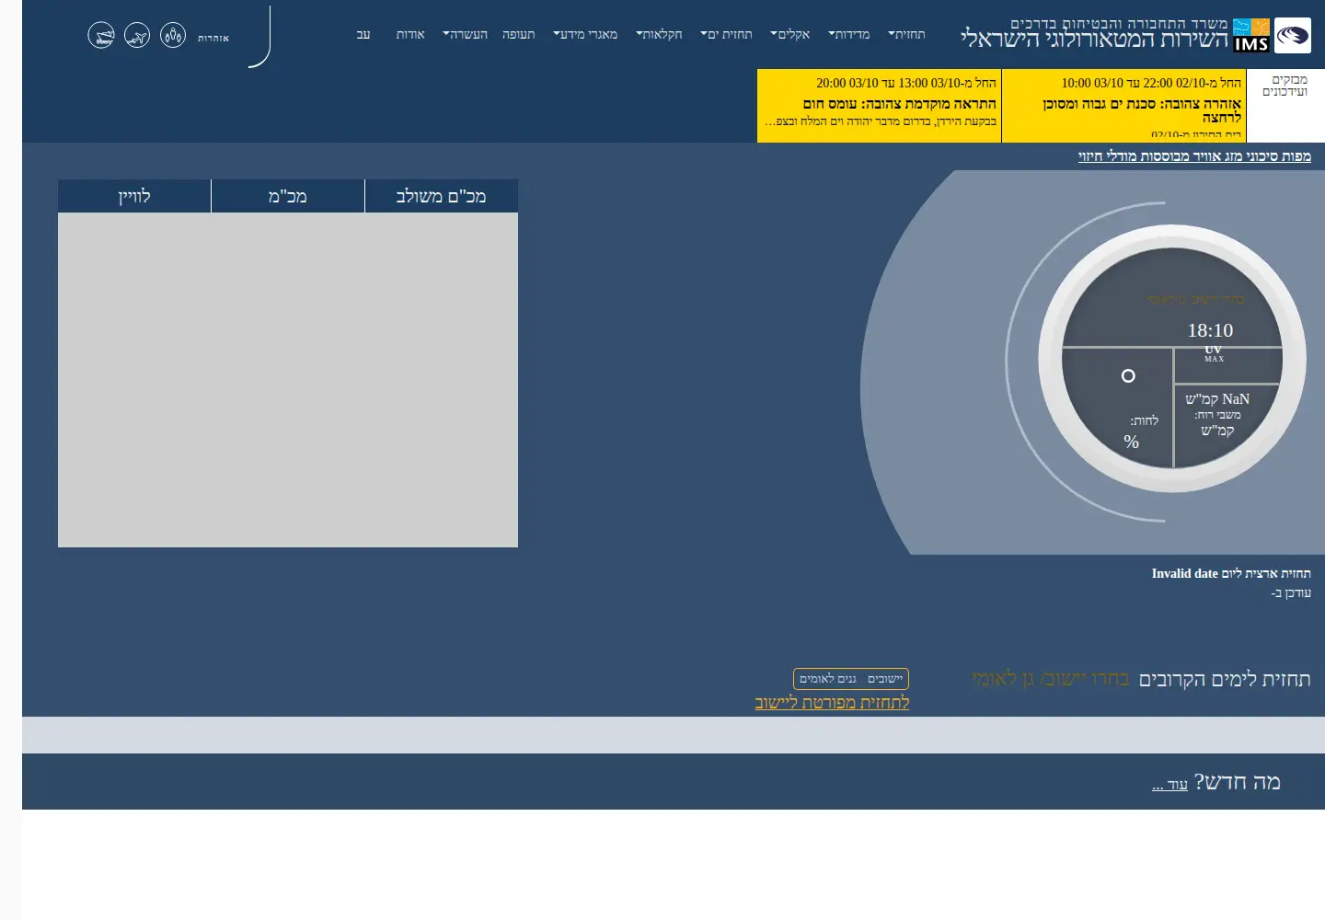Open the לתחזית מפורטת ליישוב link
Screen dimensions: 1325x920
(832, 702)
